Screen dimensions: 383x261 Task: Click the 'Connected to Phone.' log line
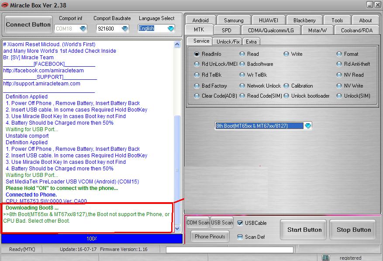[x=31, y=195]
